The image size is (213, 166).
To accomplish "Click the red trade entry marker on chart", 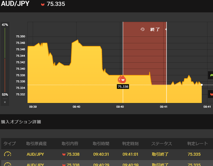I will pos(122,79).
